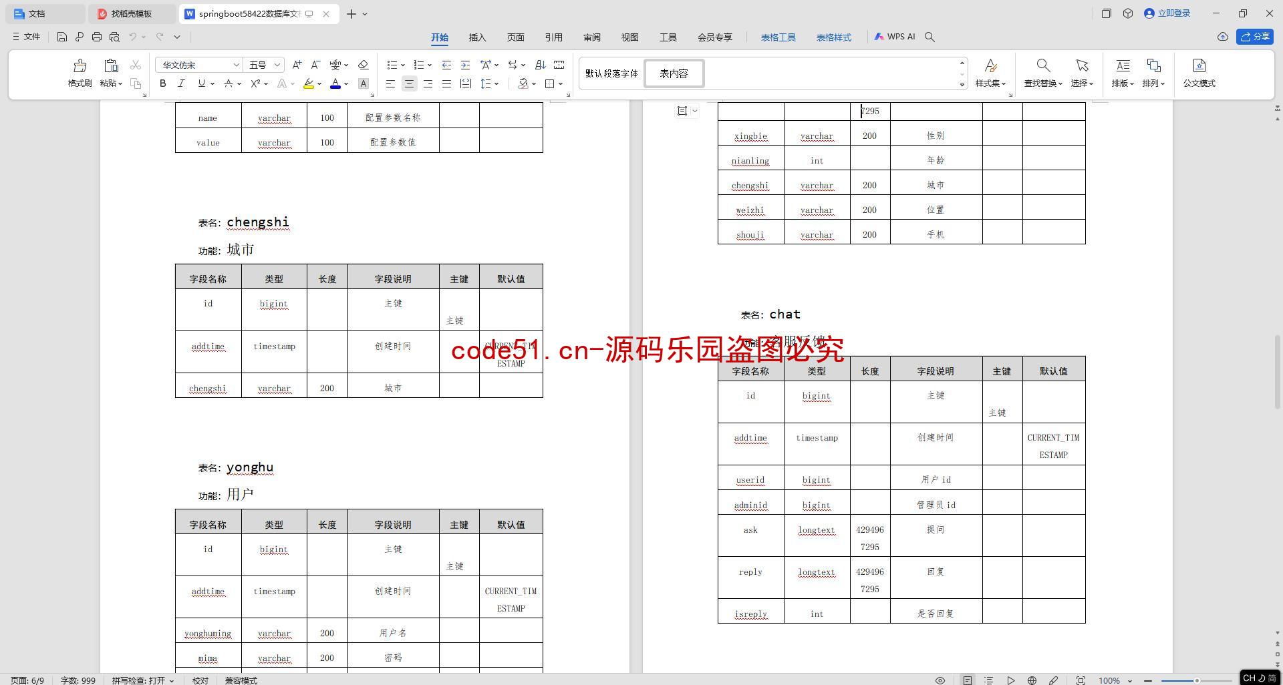
Task: Click the Print icon in quick toolbar
Action: tap(97, 37)
